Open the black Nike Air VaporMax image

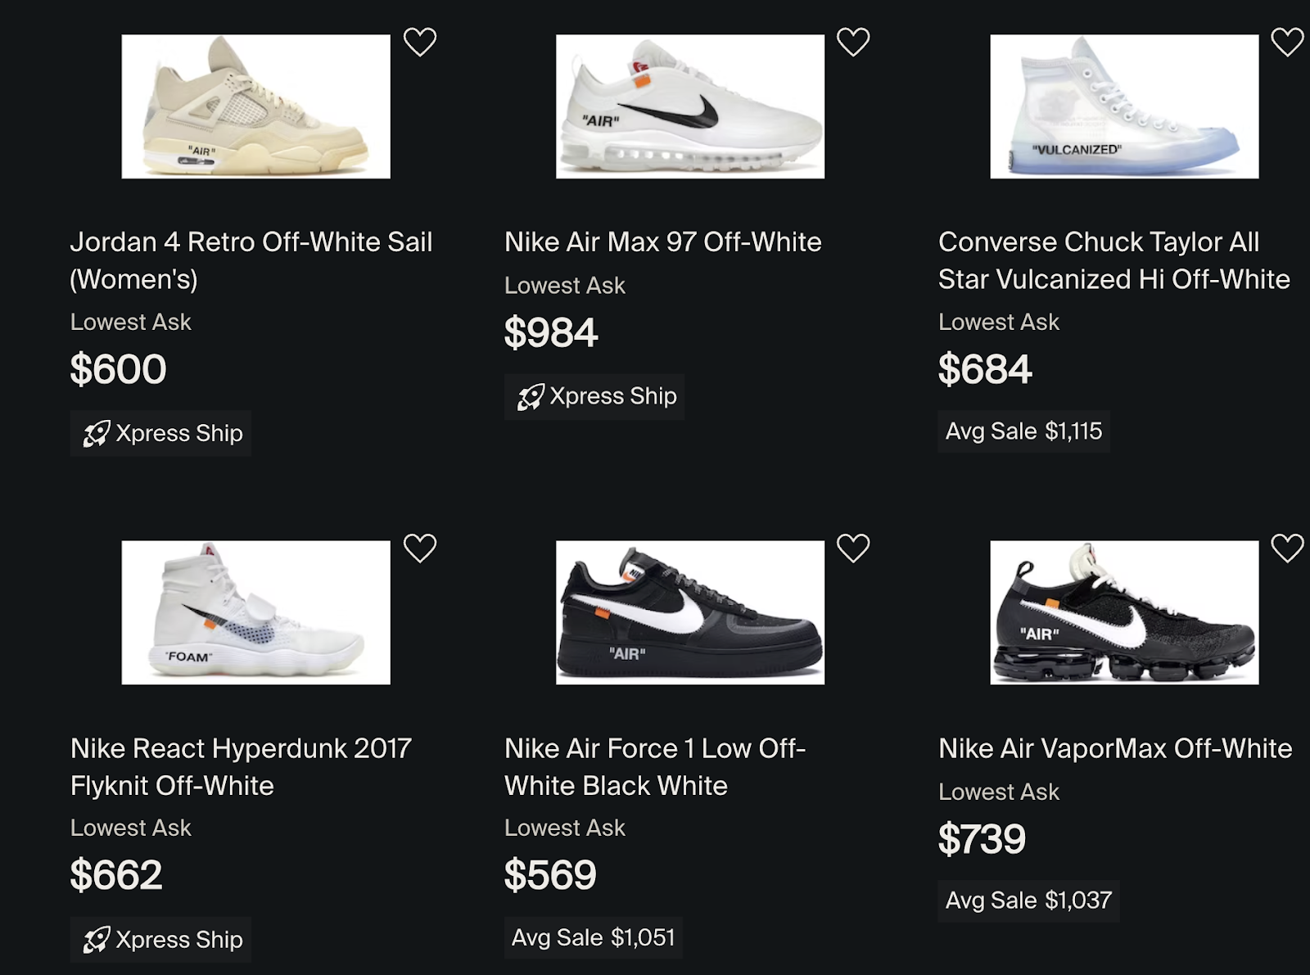click(1124, 612)
